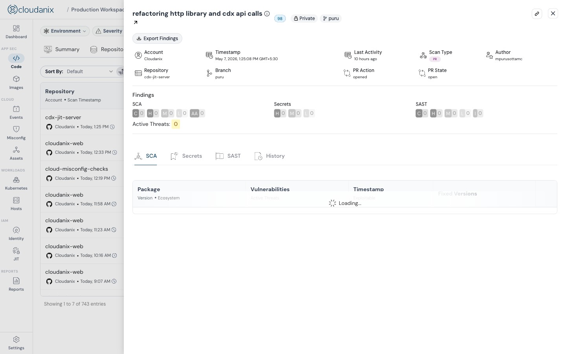This screenshot has height=354, width=566.
Task: Click 'Showing 1 to 7 of 743 entries'
Action: pyautogui.click(x=75, y=304)
